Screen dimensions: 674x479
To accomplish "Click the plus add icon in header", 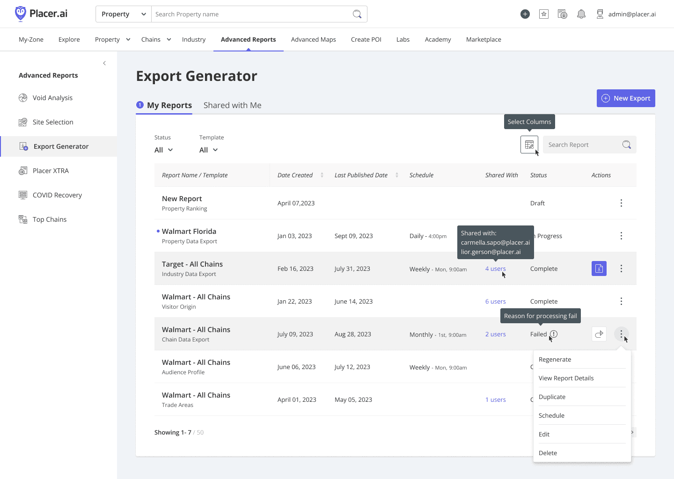I will pos(525,14).
